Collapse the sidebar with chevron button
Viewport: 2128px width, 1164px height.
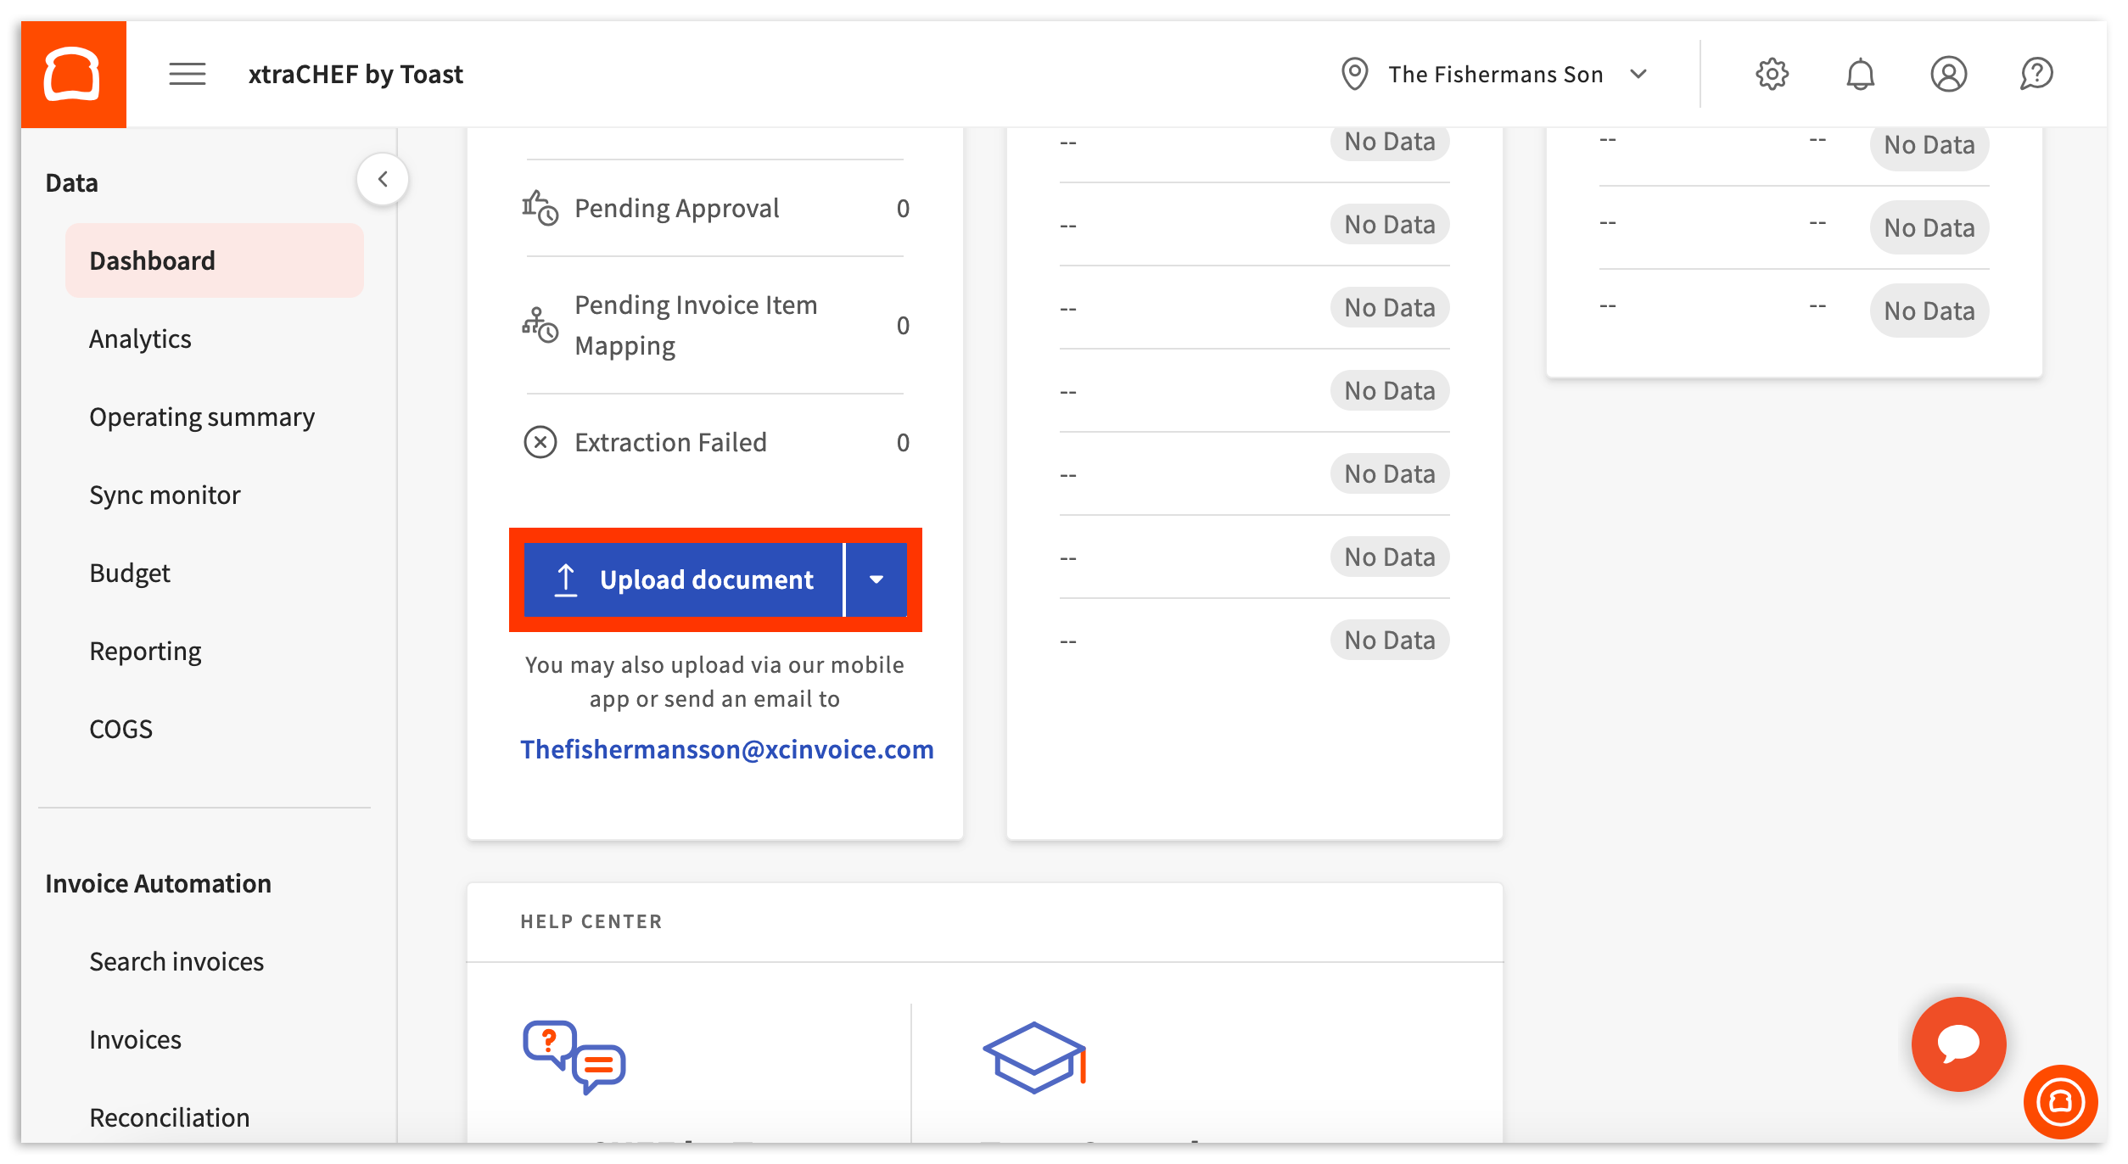click(x=383, y=179)
